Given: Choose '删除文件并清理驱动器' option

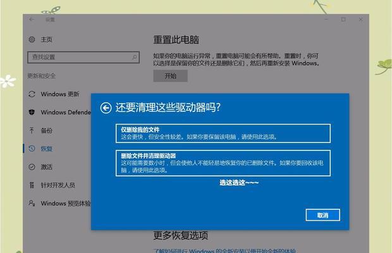Looking at the screenshot, I should tap(223, 163).
